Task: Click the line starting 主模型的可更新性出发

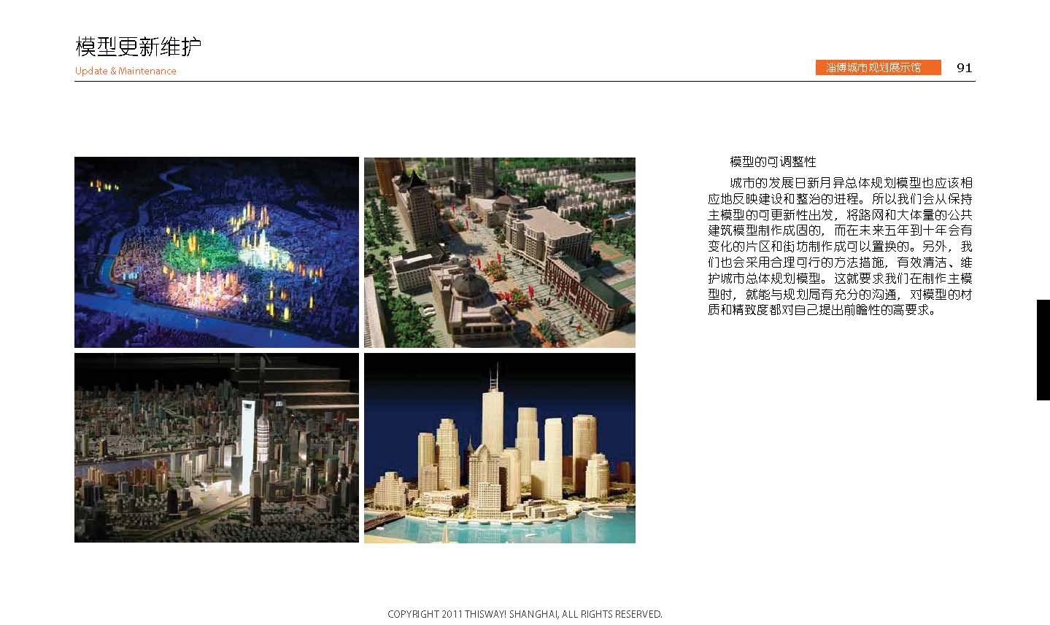Action: (x=840, y=215)
